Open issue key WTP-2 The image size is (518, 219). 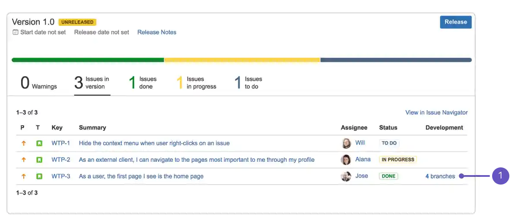[61, 160]
